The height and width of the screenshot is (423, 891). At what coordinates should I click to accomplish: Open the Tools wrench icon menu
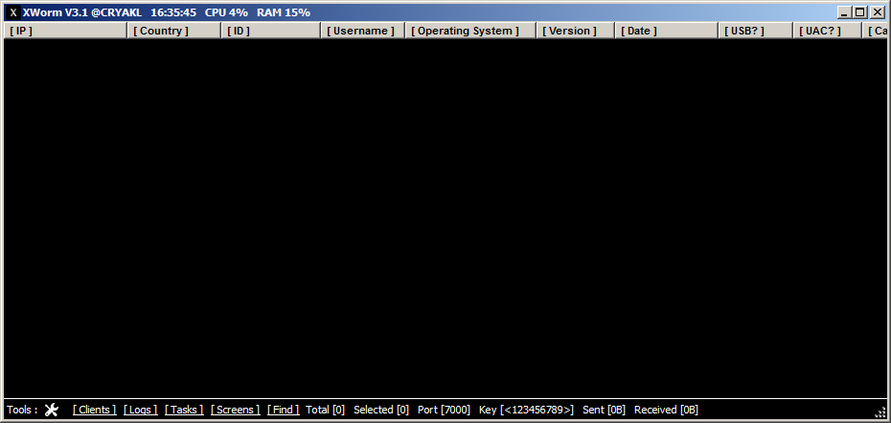click(x=52, y=410)
